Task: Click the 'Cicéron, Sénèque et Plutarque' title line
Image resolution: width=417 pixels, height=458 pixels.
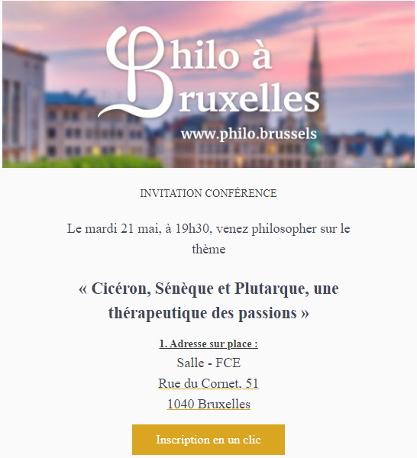Action: pos(208,289)
